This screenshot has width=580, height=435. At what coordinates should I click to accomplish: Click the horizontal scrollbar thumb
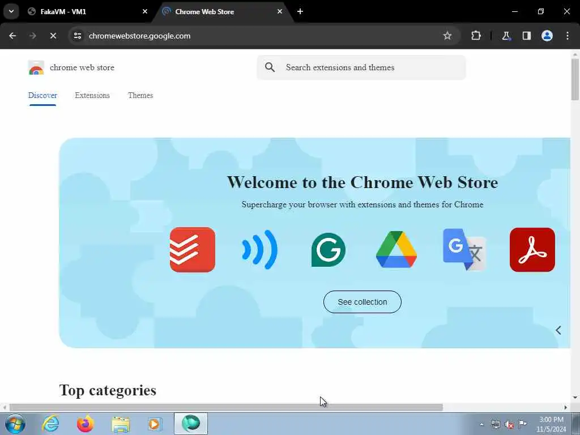click(226, 408)
